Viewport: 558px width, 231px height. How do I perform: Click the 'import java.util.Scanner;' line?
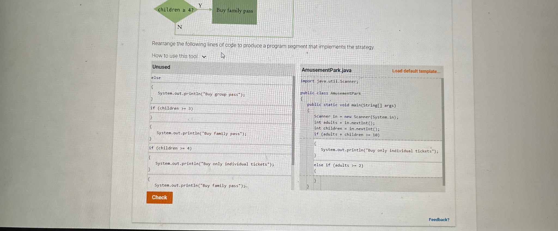[x=329, y=81]
